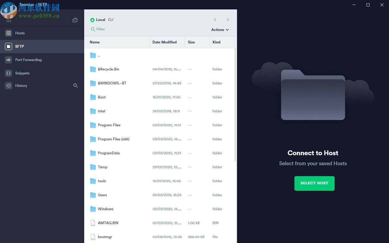Image resolution: width=389 pixels, height=243 pixels.
Task: Click the Boot folder icon
Action: pos(93,97)
